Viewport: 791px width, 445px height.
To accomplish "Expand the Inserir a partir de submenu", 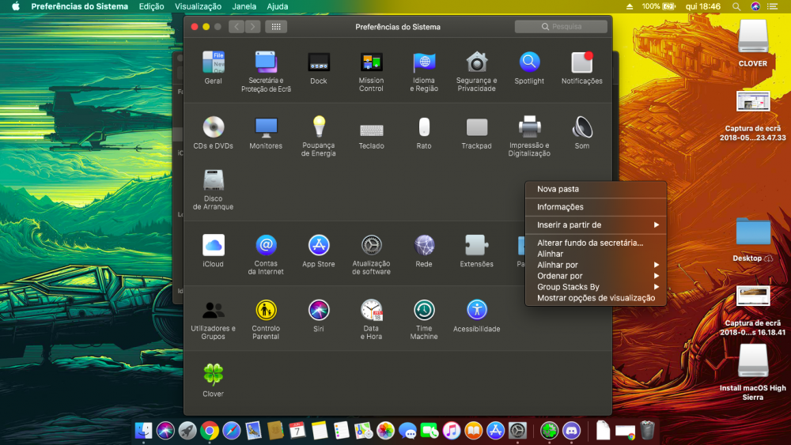I will point(596,224).
